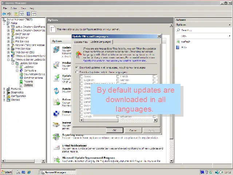Click language list scroll right arrow
The image size is (233, 175).
[155, 120]
